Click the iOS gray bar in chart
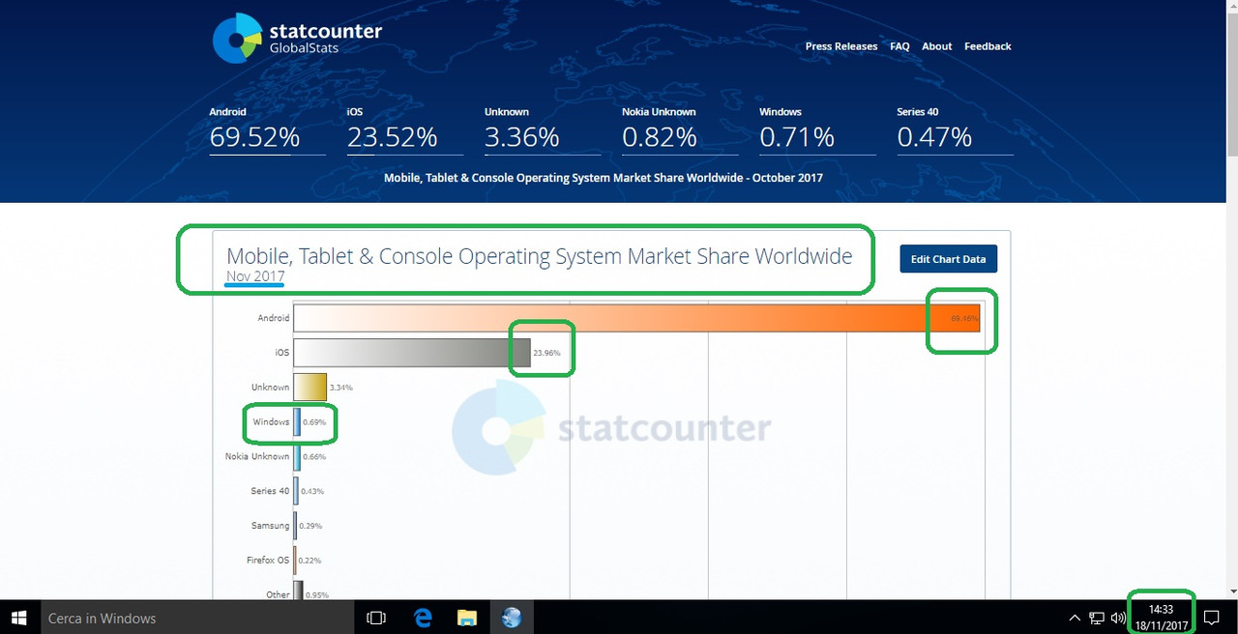 tap(412, 353)
